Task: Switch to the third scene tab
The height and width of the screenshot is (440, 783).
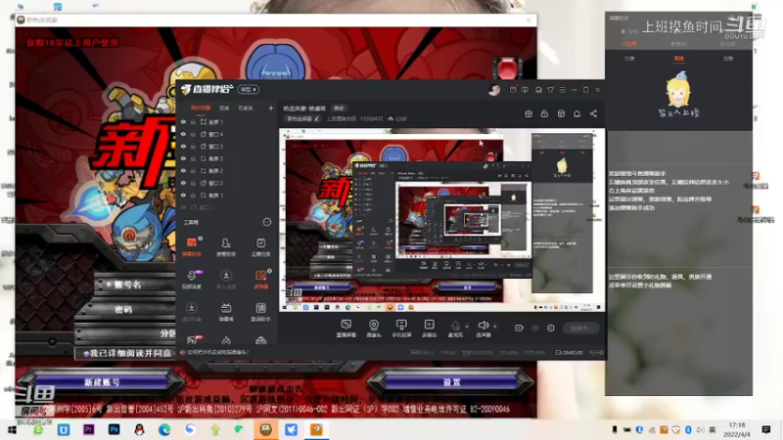Action: click(246, 108)
